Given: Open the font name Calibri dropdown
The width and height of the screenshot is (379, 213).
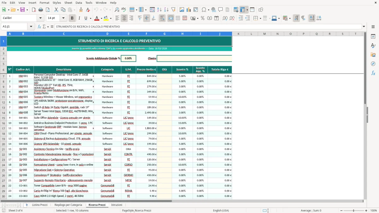Looking at the screenshot, I should (41, 18).
